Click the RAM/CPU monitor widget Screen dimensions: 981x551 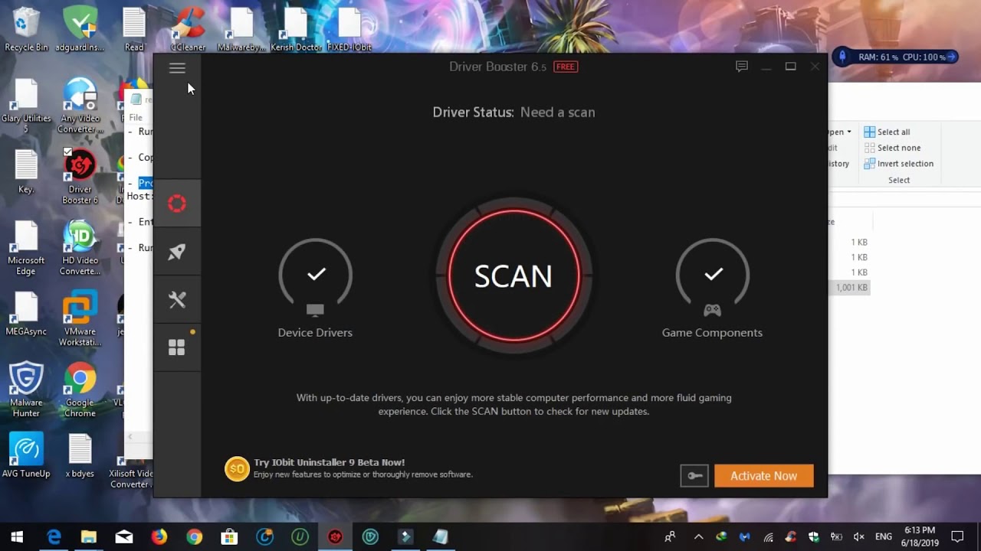(x=897, y=57)
